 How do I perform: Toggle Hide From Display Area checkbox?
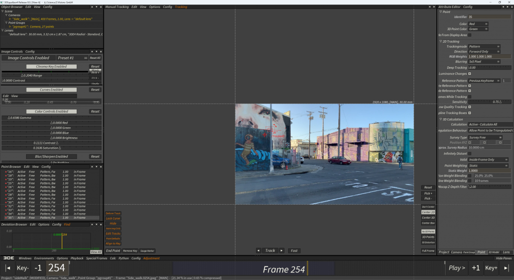pos(470,35)
